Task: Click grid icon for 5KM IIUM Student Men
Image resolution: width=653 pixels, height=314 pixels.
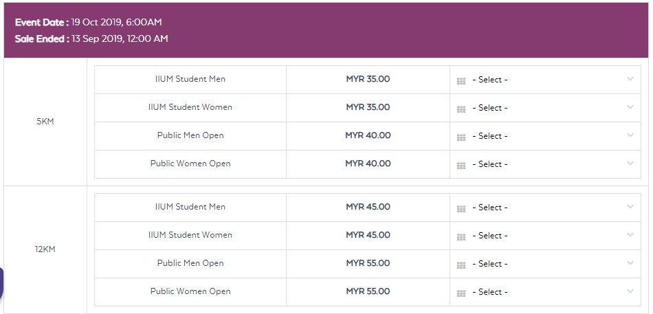Action: (461, 80)
